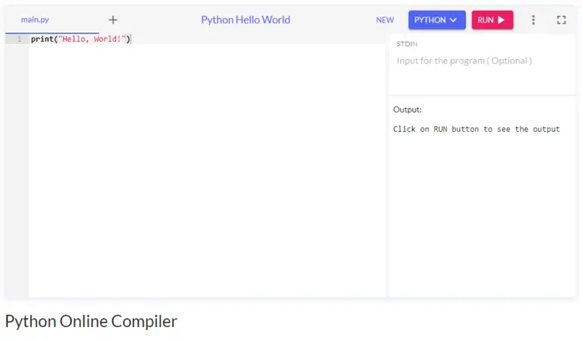Enter fullscreen mode using the expand icon
582x340 pixels.
pyautogui.click(x=562, y=20)
